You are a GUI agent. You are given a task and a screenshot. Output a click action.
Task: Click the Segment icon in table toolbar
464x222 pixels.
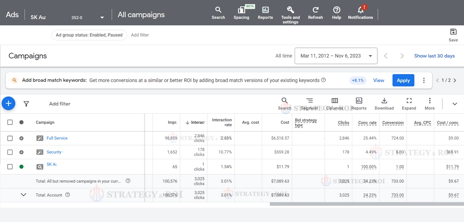pos(309,101)
